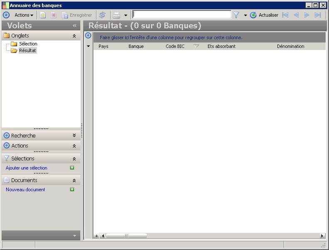This screenshot has height=250, width=329.
Task: Click the Ajouter une sélection link
Action: (x=27, y=168)
